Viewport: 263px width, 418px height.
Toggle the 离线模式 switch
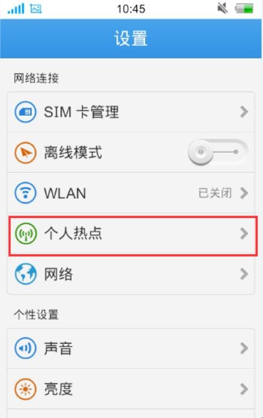218,152
